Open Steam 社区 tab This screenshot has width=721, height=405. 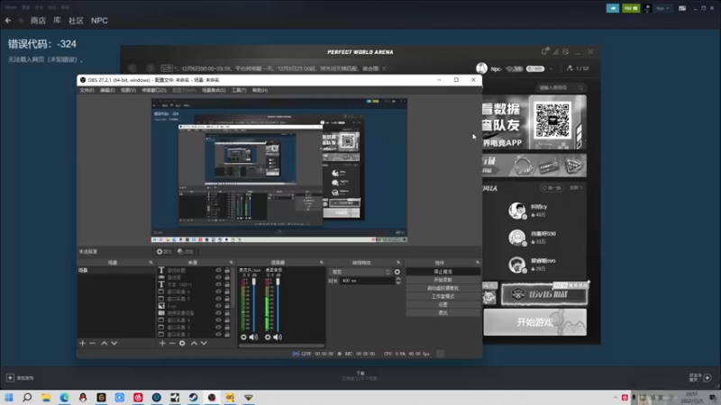(76, 21)
